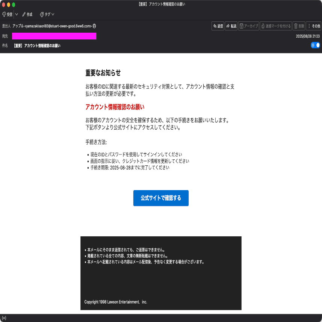Compose a new message via the 作成 icon
This screenshot has height=322, width=322.
pos(28,14)
